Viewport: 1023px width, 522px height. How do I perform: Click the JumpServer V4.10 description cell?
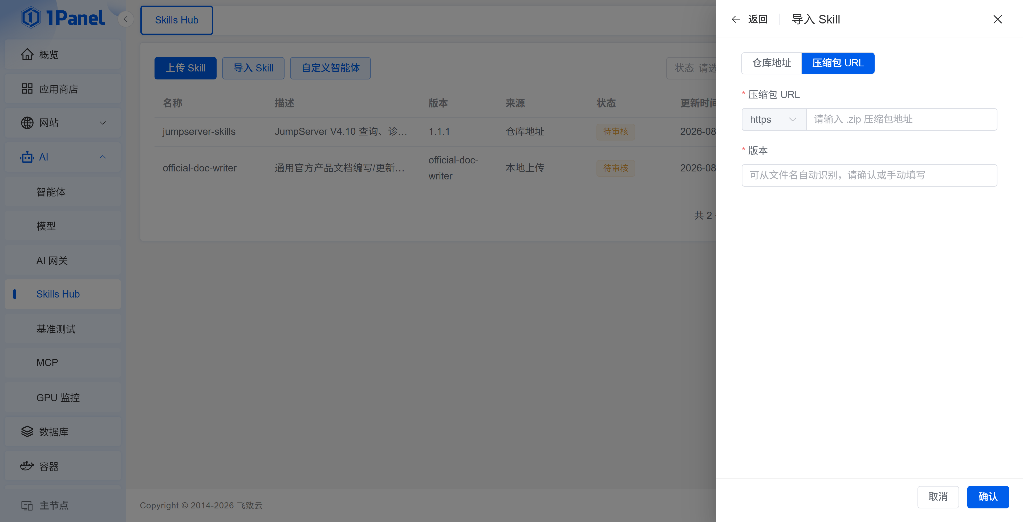coord(341,132)
